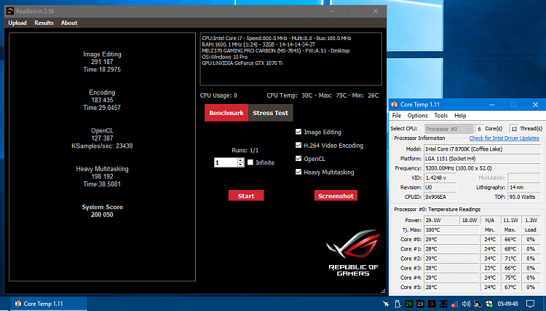Click the safely remove hardware tray icon
Screen dimensions: 546x311
pos(397,304)
